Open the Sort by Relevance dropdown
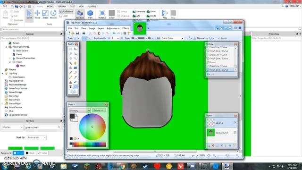This screenshot has height=170, width=302. (37, 137)
